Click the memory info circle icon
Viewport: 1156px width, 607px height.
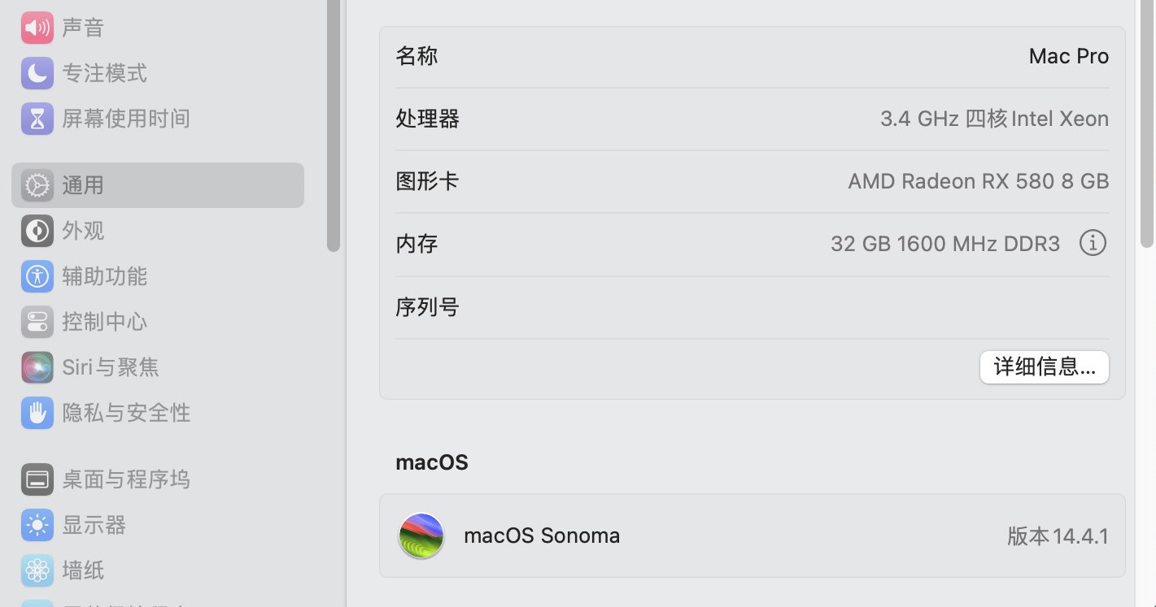(x=1093, y=243)
